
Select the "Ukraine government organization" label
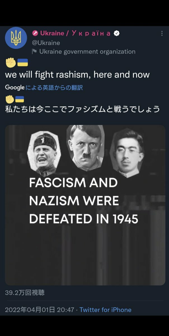(x=87, y=52)
